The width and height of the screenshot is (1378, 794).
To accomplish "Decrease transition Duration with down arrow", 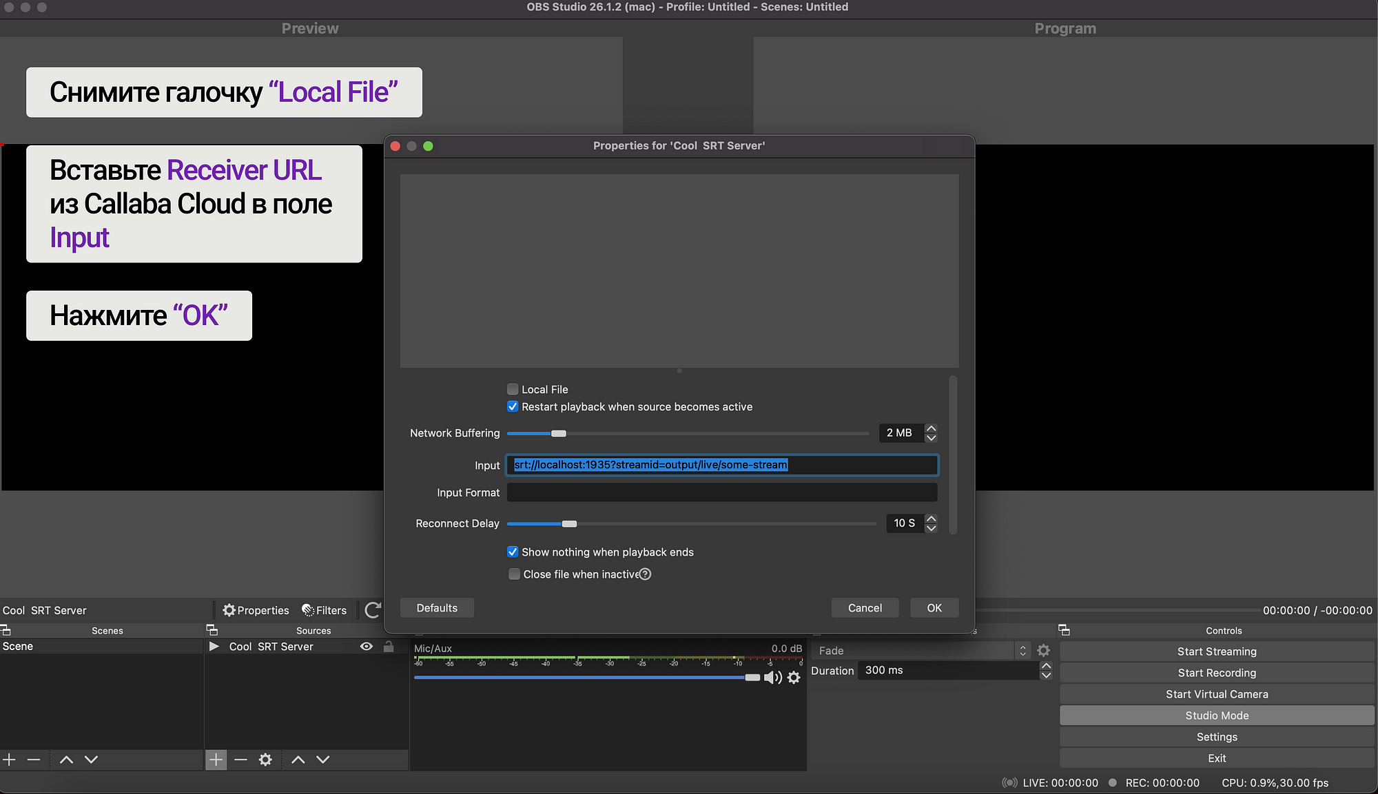I will 1046,675.
